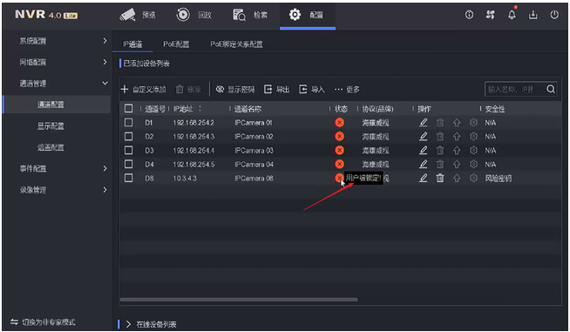570x332 pixels.
Task: Delete channel D8 with trash icon
Action: (440, 178)
